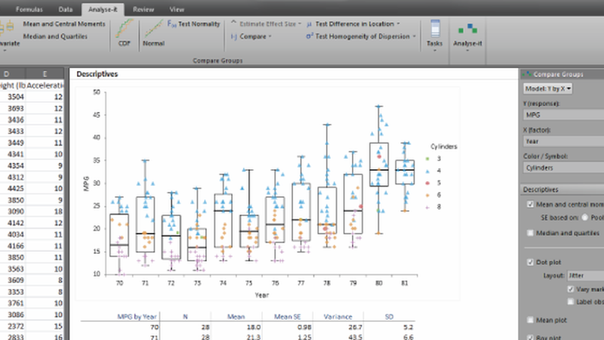The height and width of the screenshot is (340, 604).
Task: Click the Univariate box plot icon
Action: 6,27
